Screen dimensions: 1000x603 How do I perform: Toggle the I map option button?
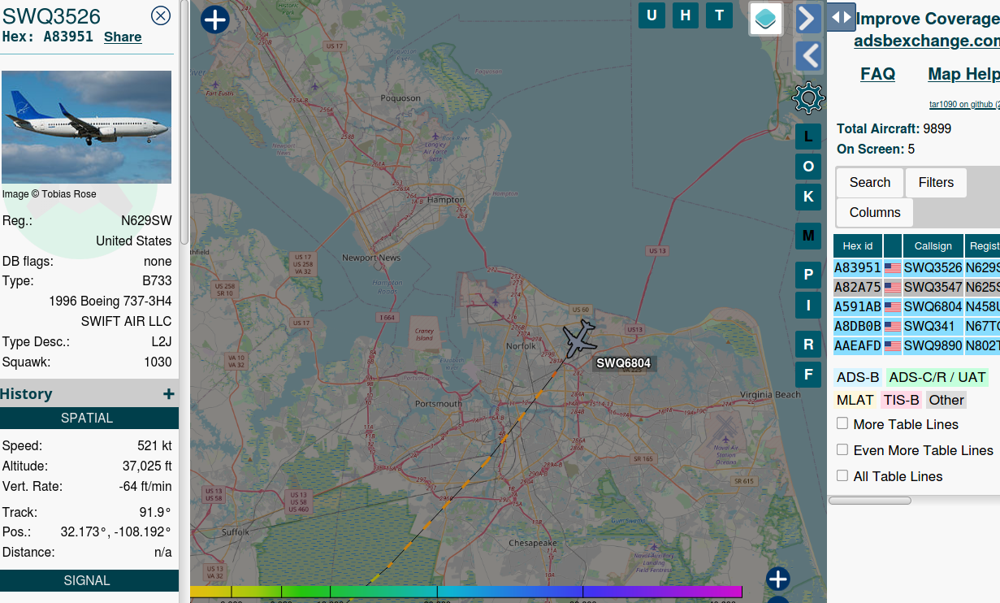pyautogui.click(x=808, y=305)
